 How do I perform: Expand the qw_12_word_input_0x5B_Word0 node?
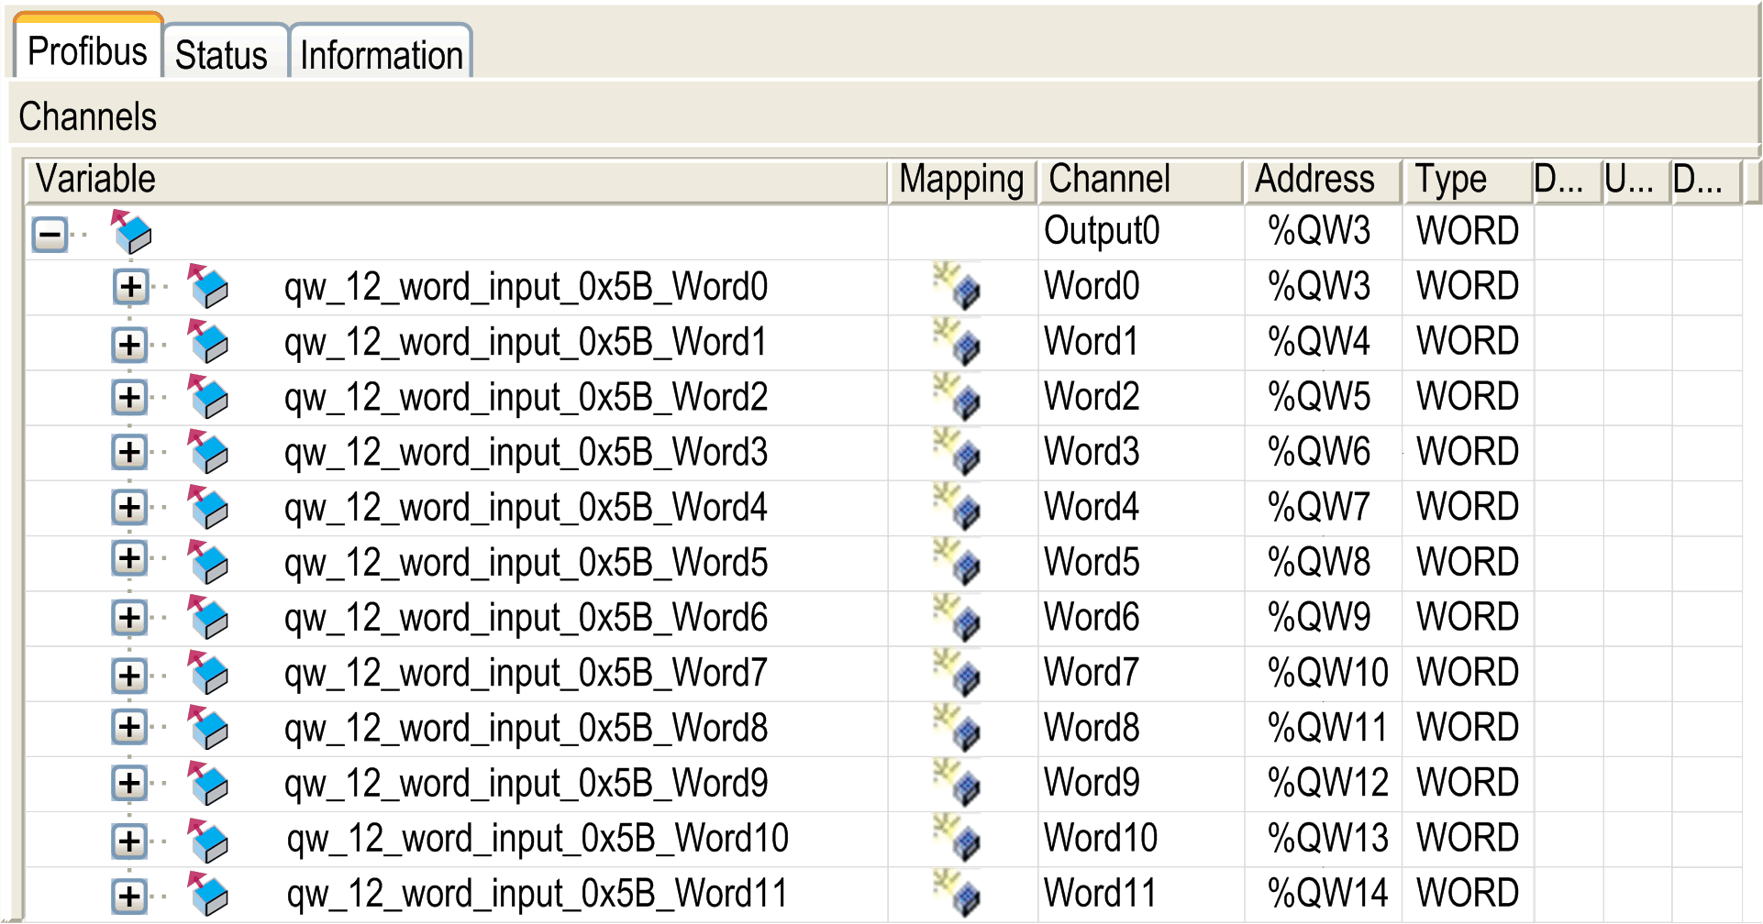(x=130, y=288)
